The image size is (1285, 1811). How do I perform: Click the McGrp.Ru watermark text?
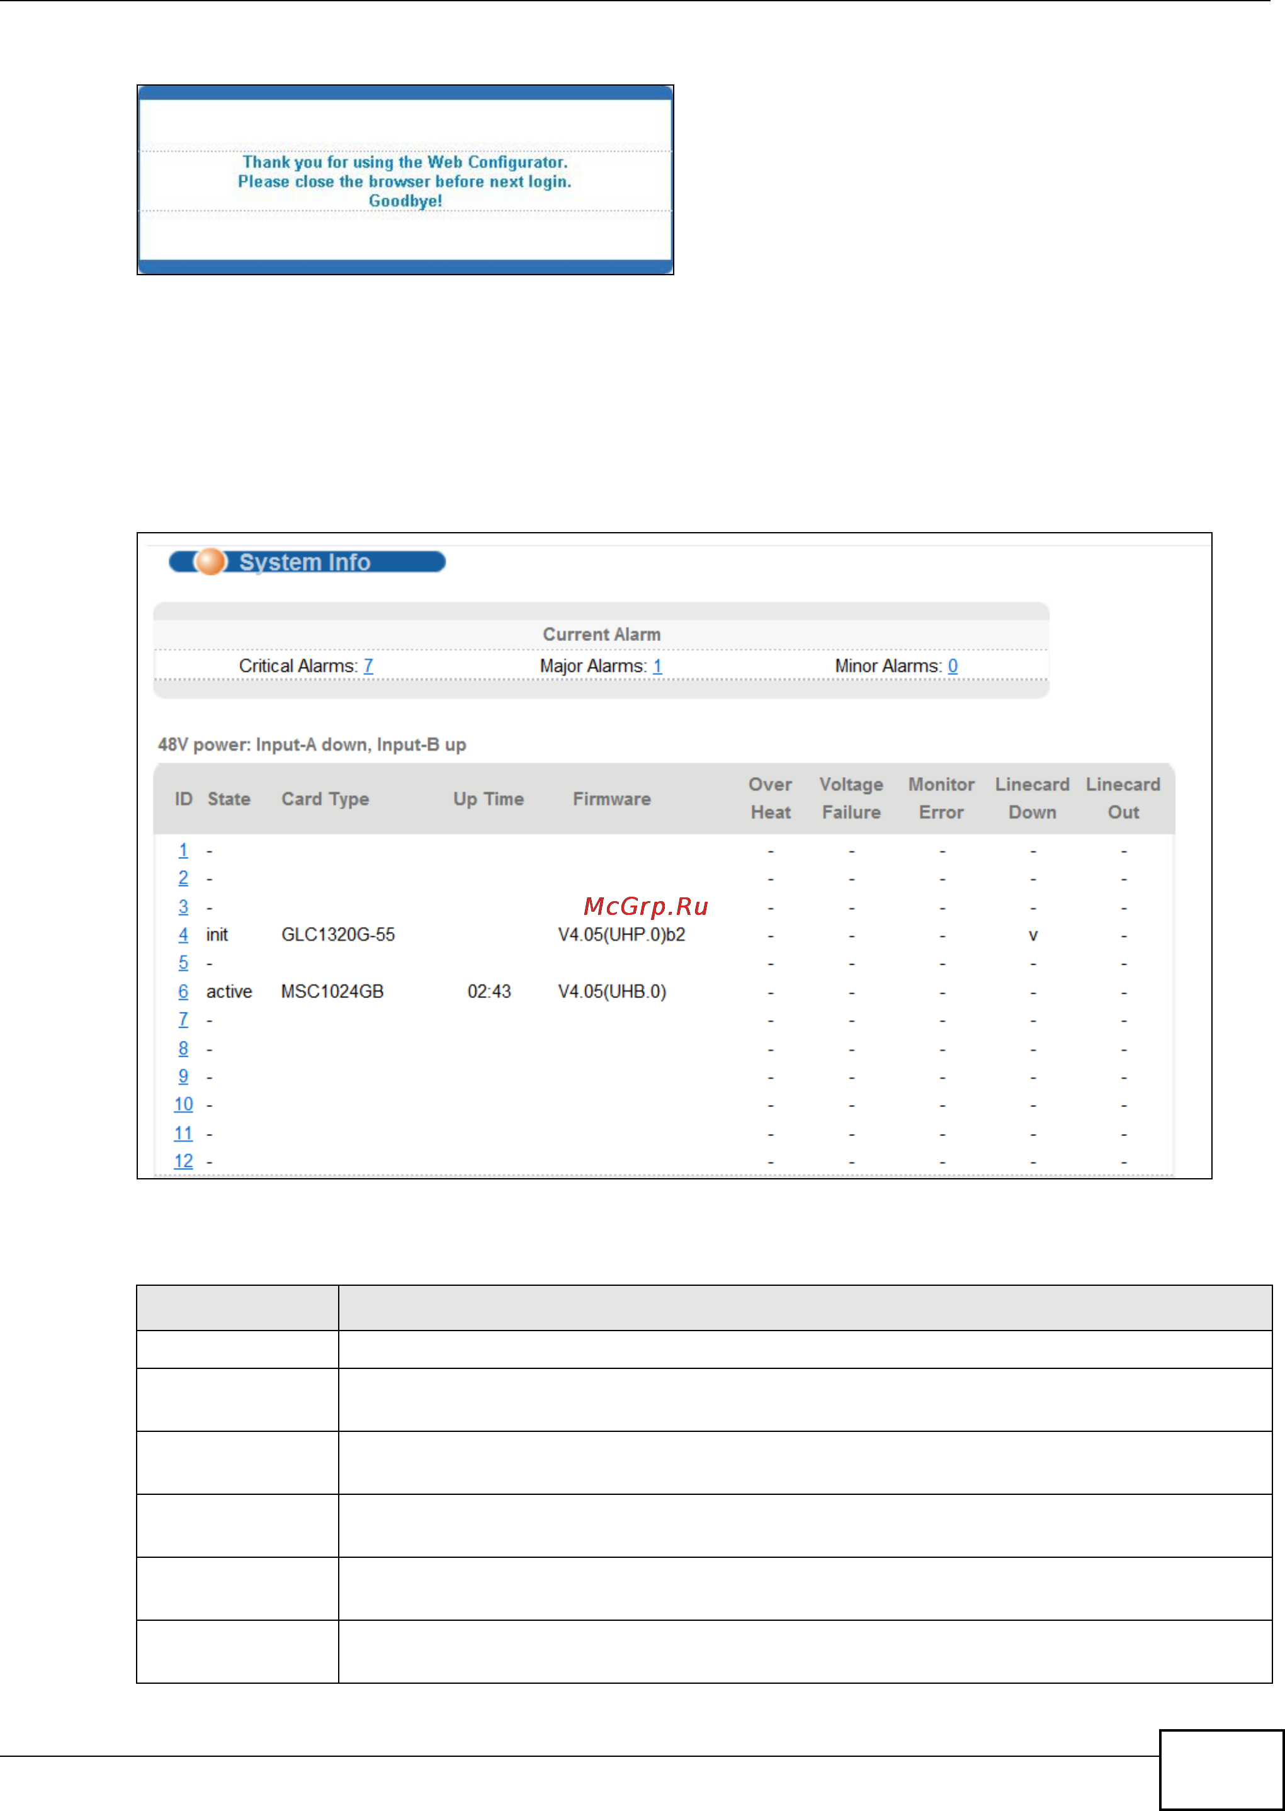(646, 906)
